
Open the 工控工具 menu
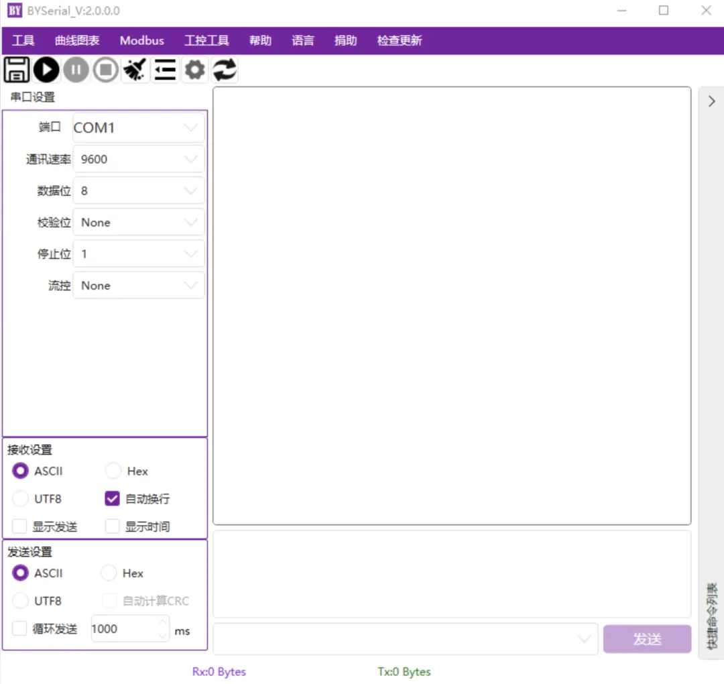click(206, 41)
